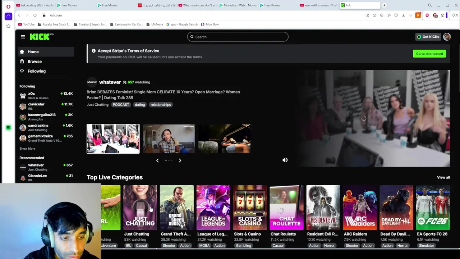Switch to new netflix movies YouTube tab
This screenshot has width=460, height=259.
point(319,5)
